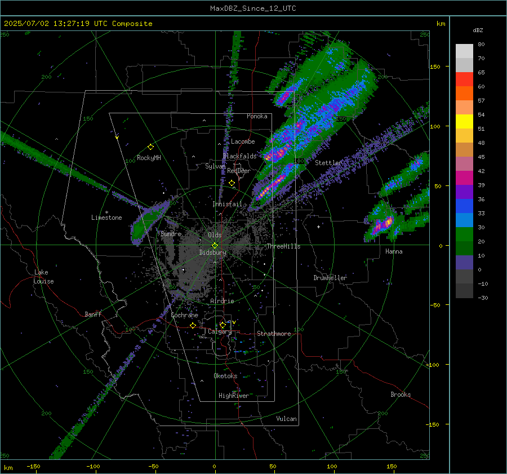This screenshot has height=474, width=507.
Task: Click the Airdrie city label
Action: point(222,301)
